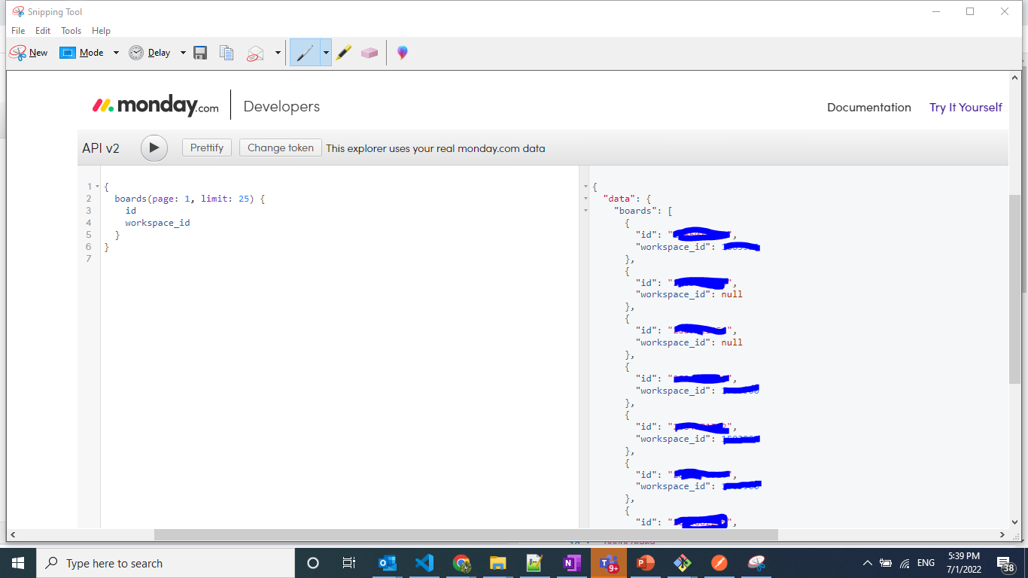The image size is (1028, 578).
Task: Click the Developers heading link
Action: [281, 107]
